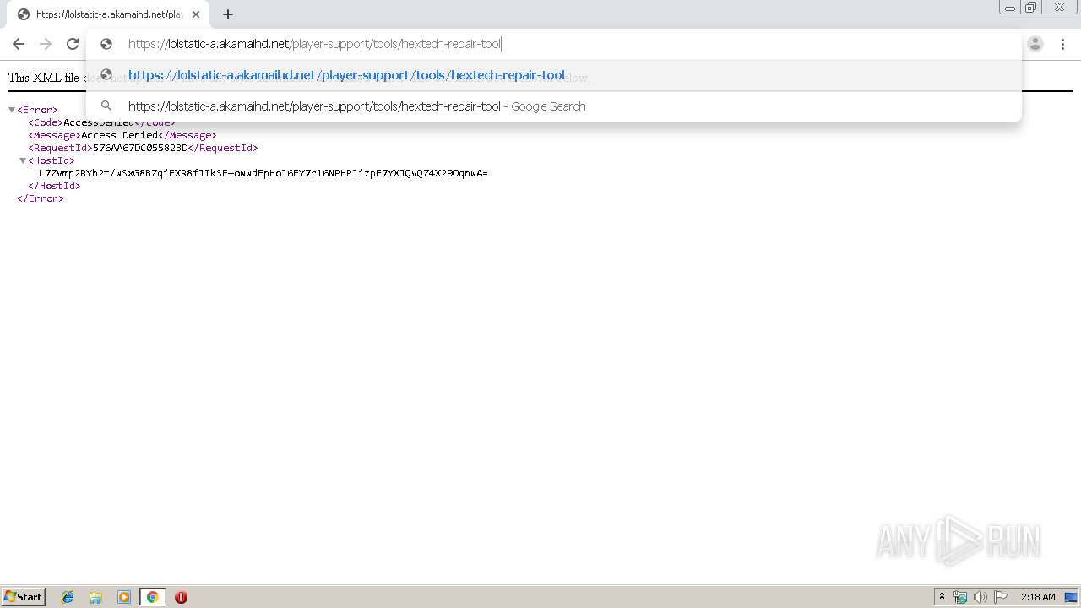Go back to the previous page

click(x=19, y=44)
